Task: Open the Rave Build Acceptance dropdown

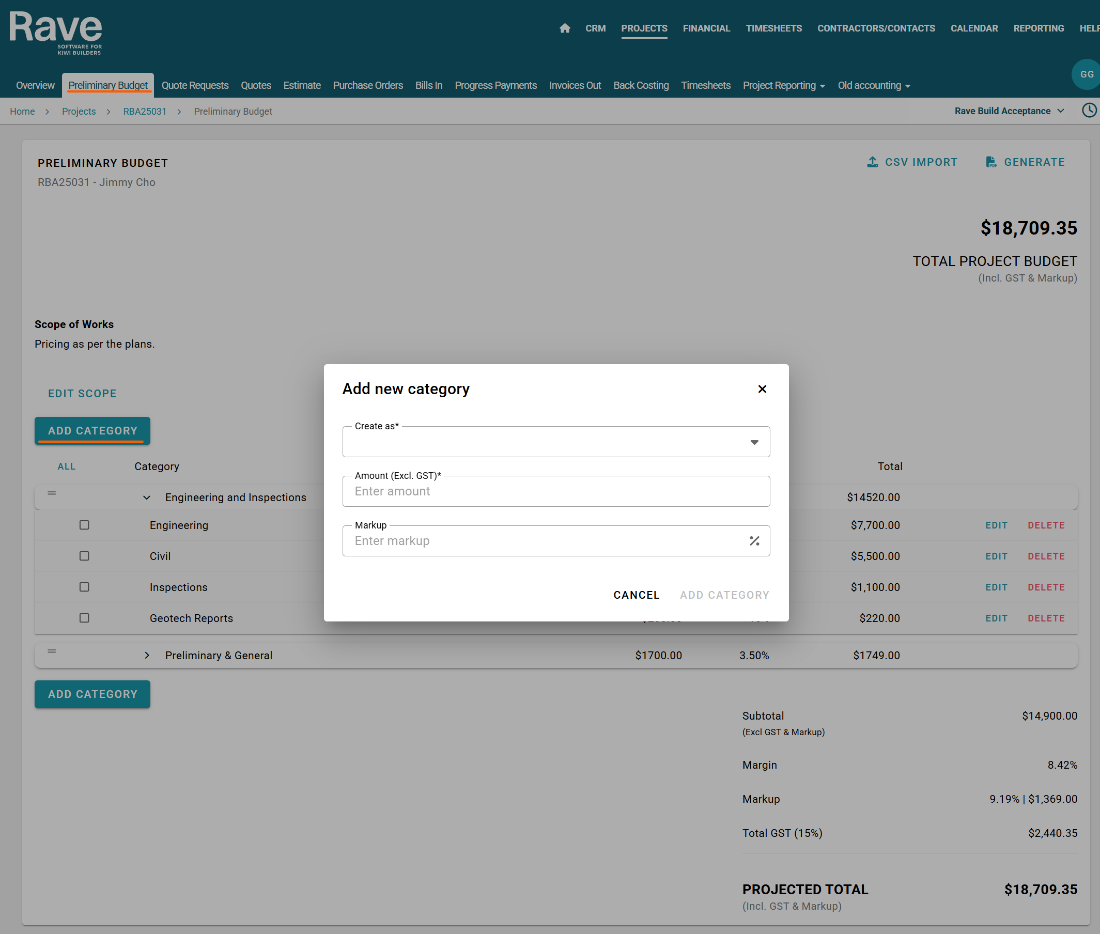Action: point(1009,111)
